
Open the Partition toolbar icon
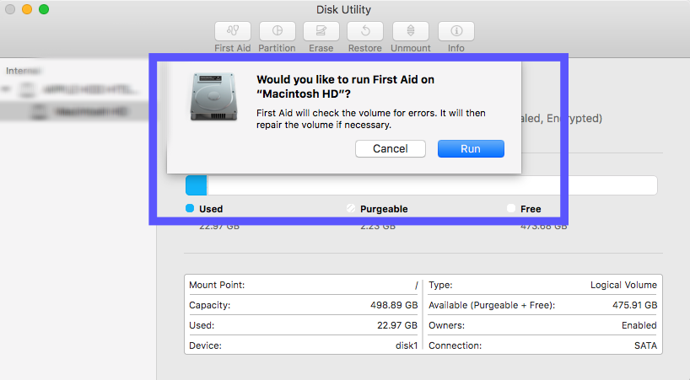278,31
